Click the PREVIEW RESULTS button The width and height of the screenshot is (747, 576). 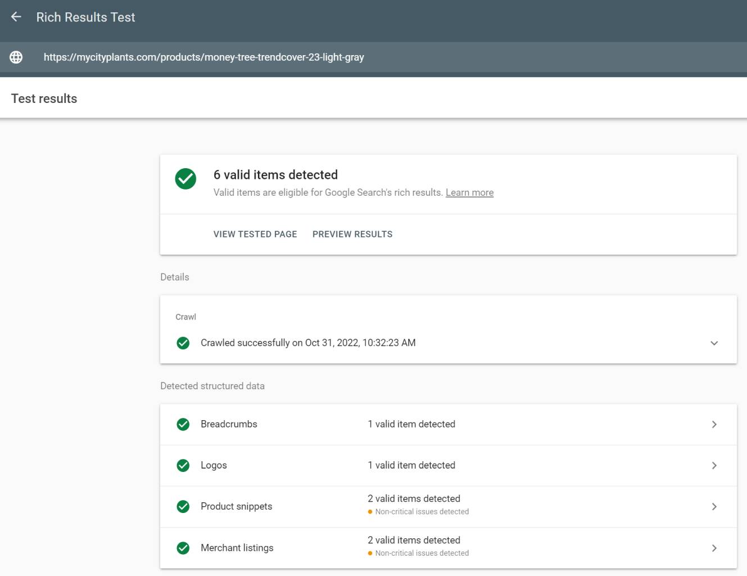click(x=352, y=234)
